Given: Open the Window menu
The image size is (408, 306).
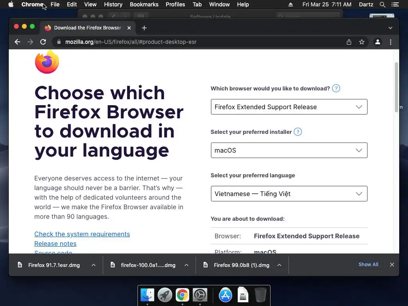Looking at the screenshot, I should pos(220,4).
